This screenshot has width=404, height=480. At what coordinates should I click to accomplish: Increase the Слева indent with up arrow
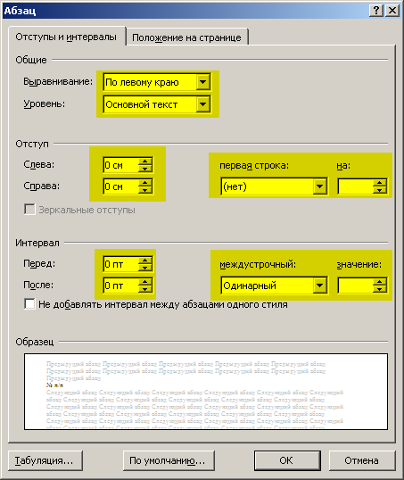pyautogui.click(x=145, y=161)
